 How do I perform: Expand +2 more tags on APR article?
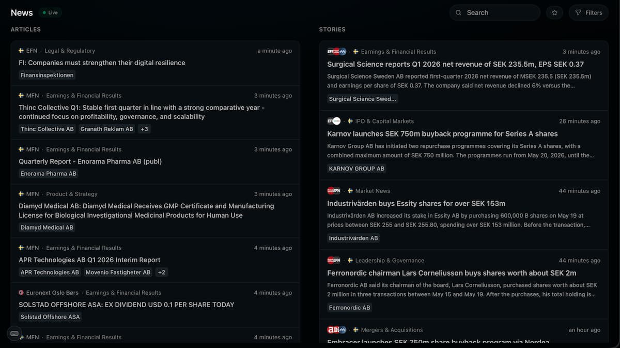pos(162,272)
